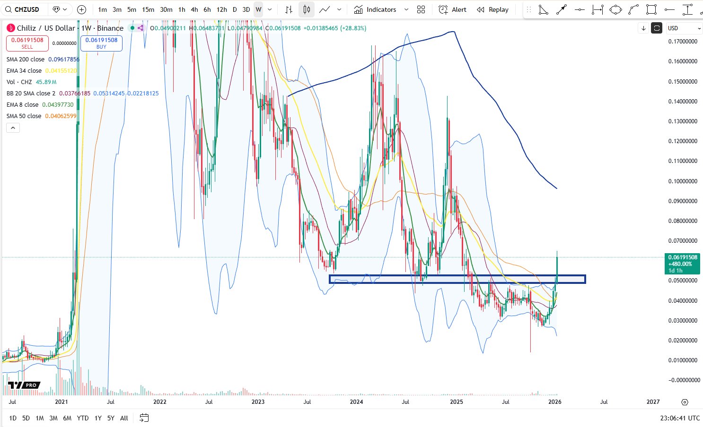The width and height of the screenshot is (703, 427).
Task: Select the Candles chart style icon
Action: [307, 9]
